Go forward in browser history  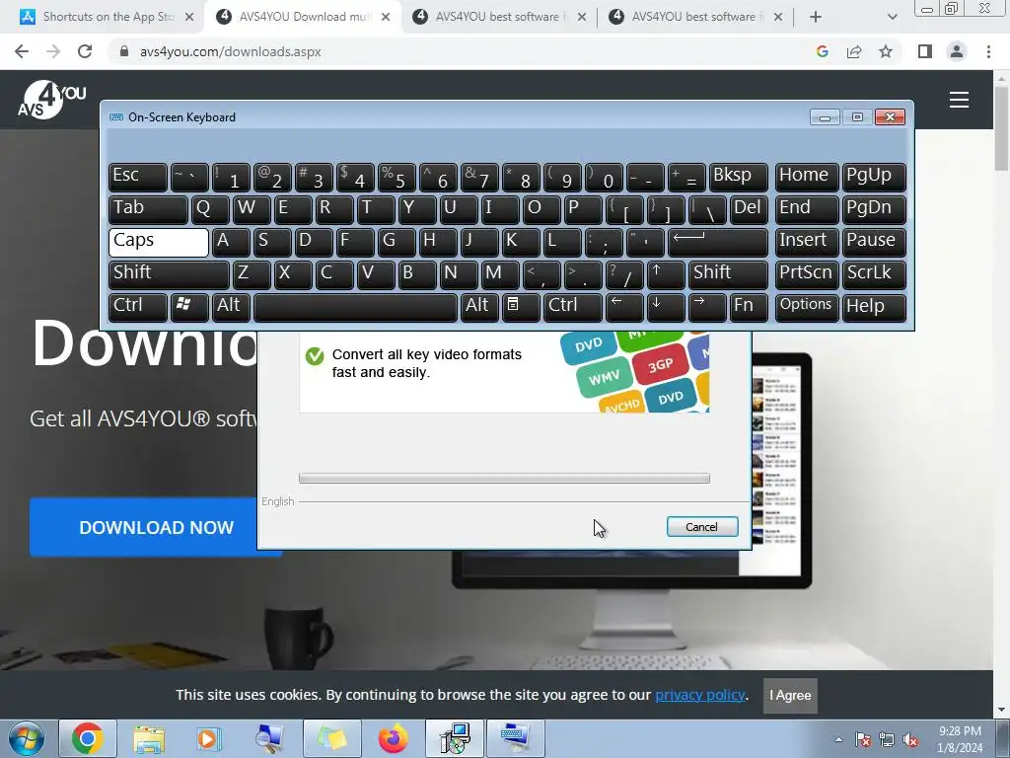(53, 51)
